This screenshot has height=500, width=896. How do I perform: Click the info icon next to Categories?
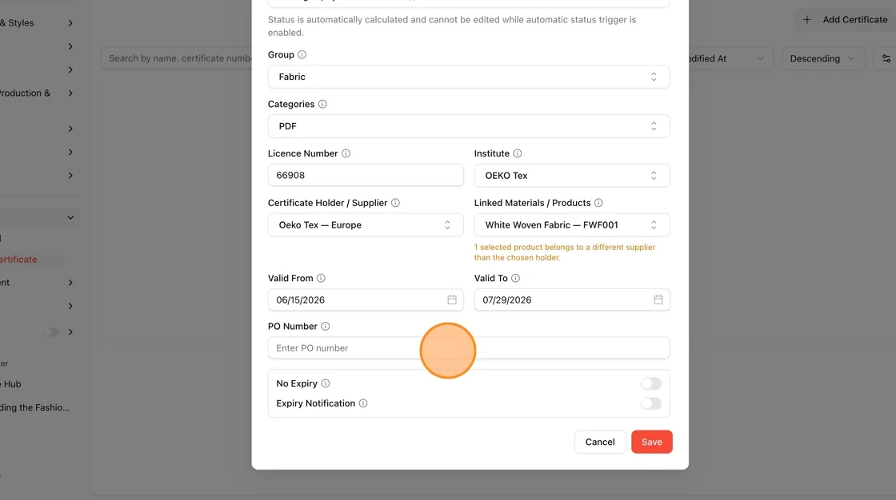tap(322, 104)
